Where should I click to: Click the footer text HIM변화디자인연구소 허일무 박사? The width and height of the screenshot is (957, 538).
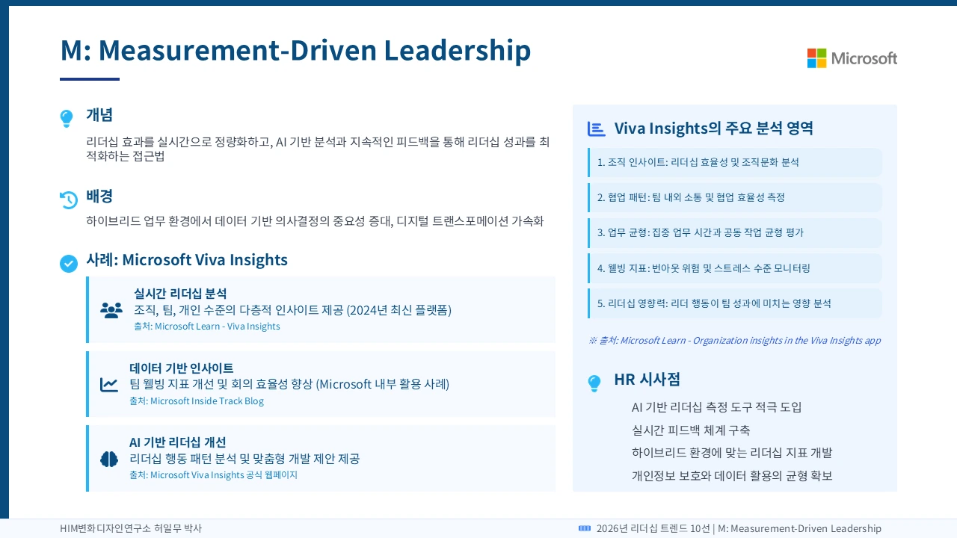(x=131, y=528)
